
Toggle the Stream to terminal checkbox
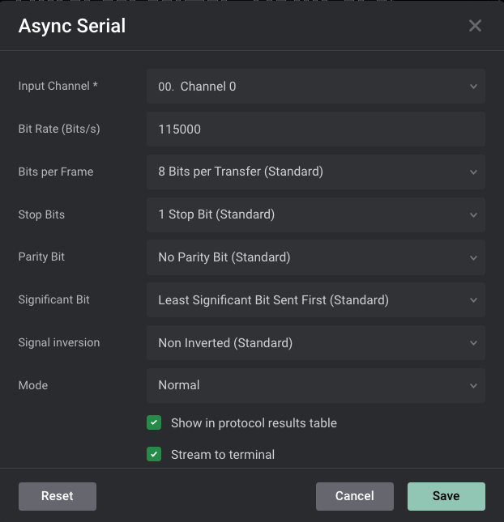tap(154, 454)
